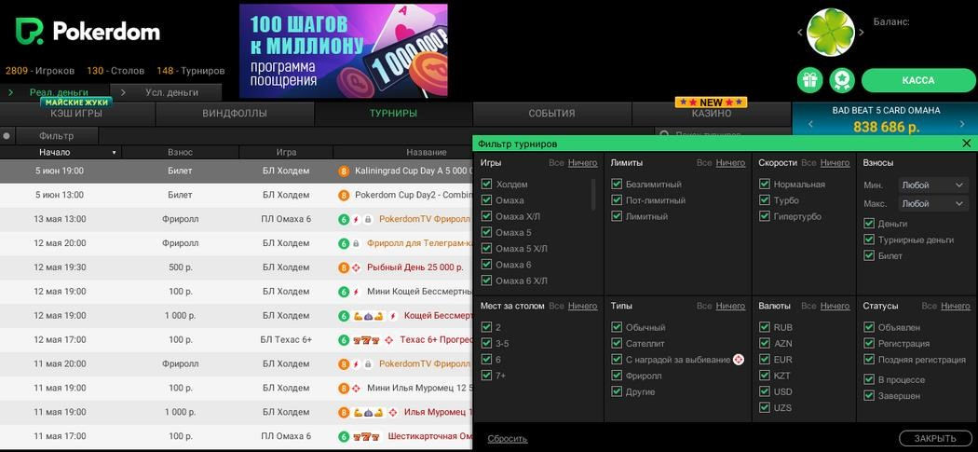Open the 100 шагов к миллиону promo banner

(x=344, y=51)
